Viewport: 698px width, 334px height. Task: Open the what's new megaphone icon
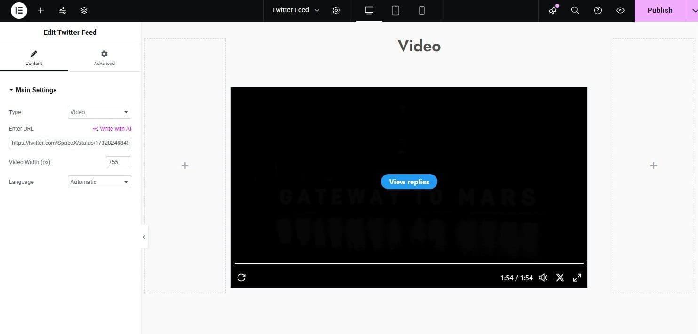[x=553, y=10]
